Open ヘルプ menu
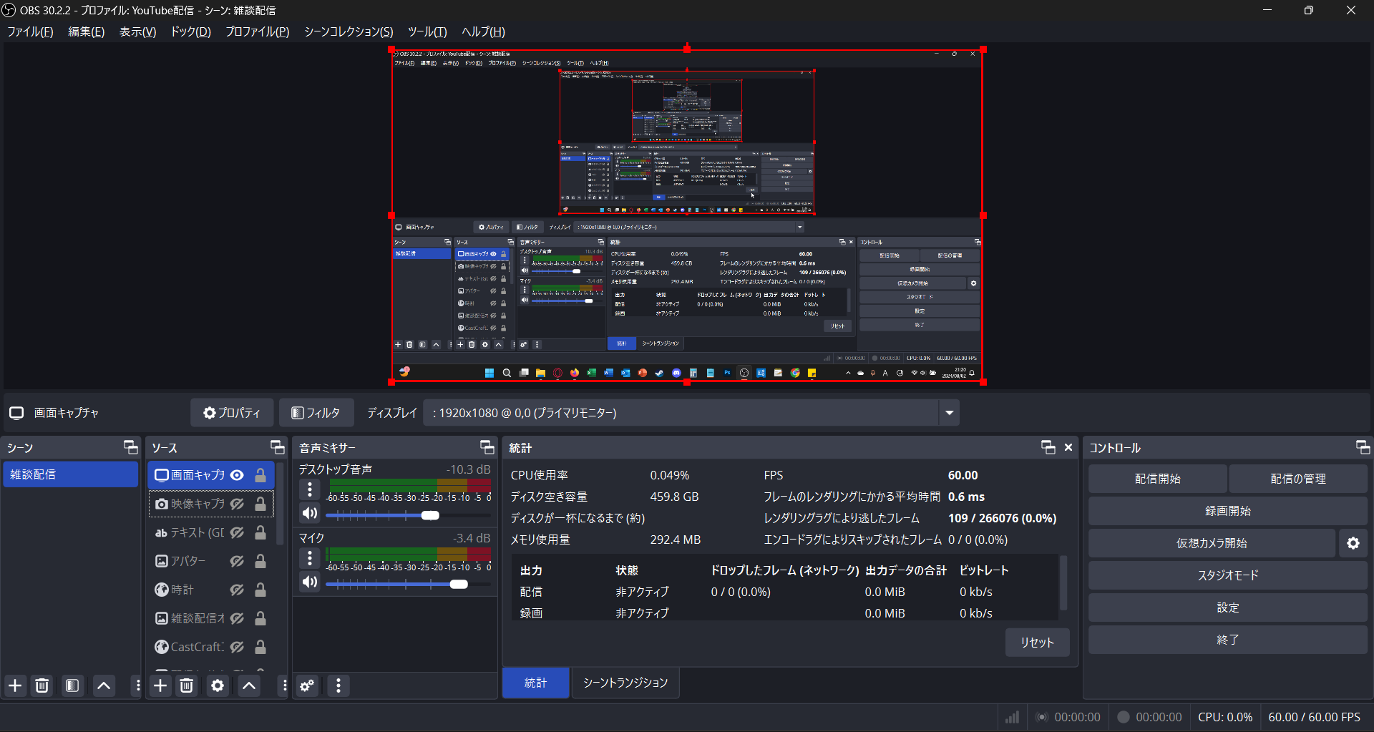 pyautogui.click(x=483, y=31)
